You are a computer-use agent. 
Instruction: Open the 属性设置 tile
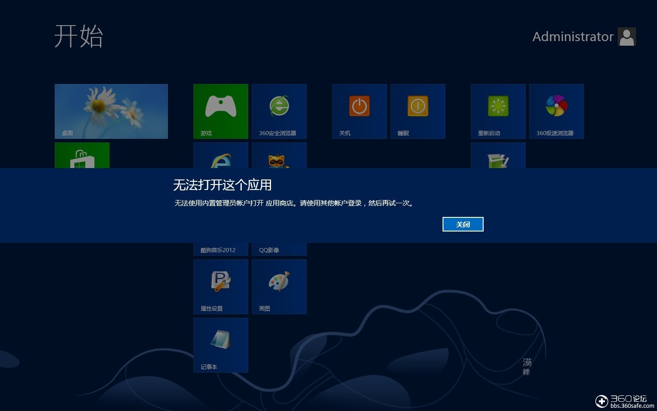[220, 286]
